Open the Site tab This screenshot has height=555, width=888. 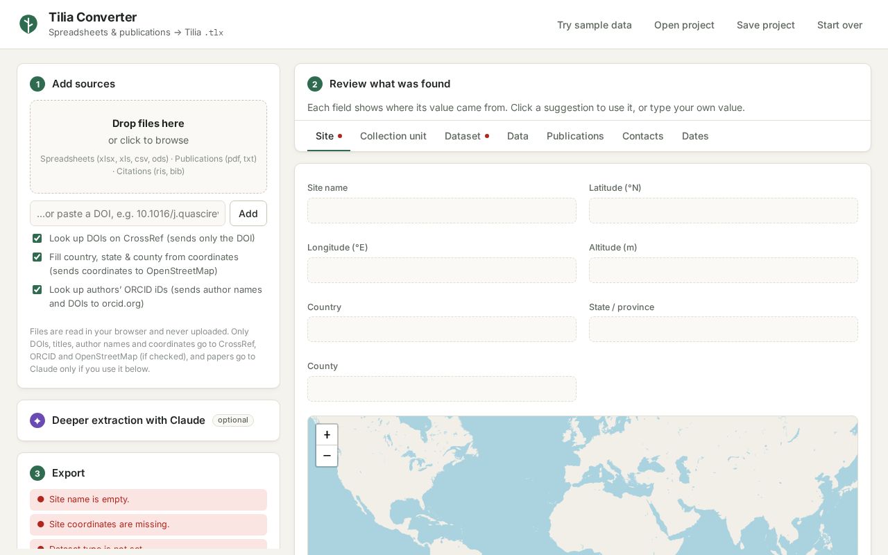[329, 136]
